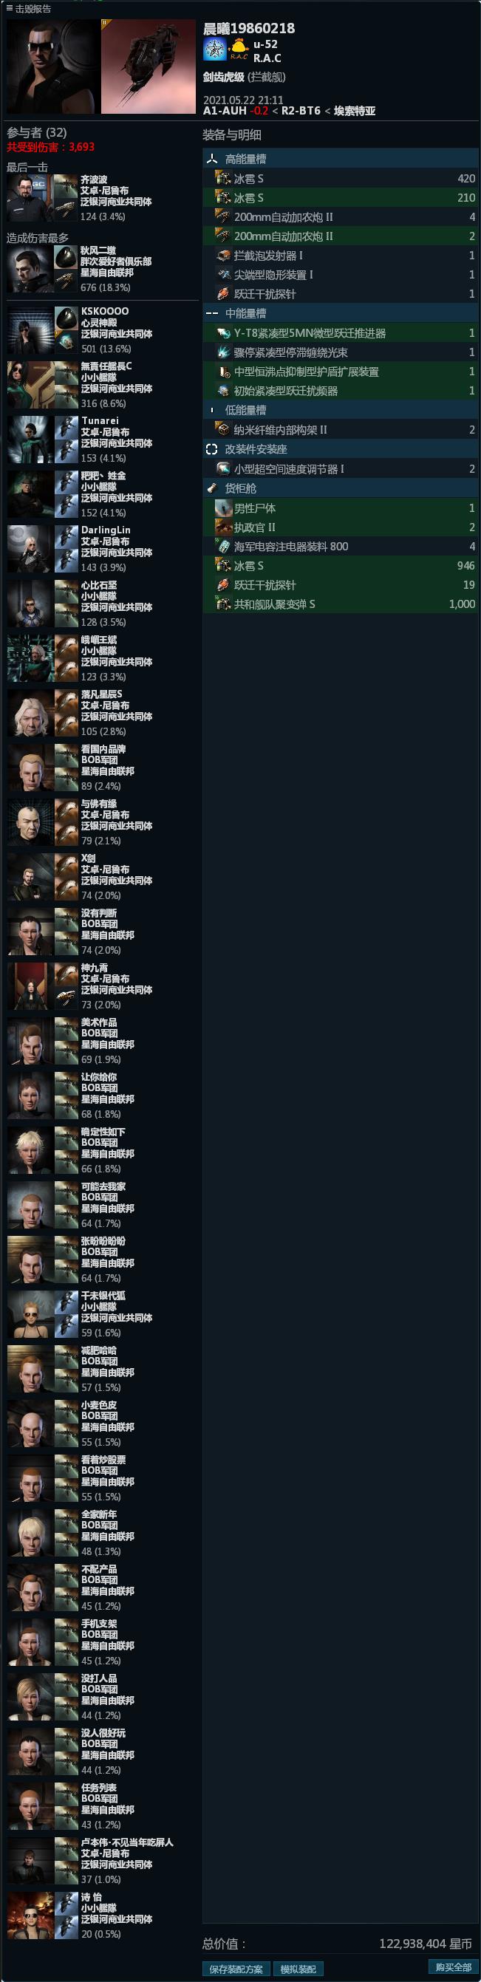Click the 模拟装配 button

(298, 1969)
